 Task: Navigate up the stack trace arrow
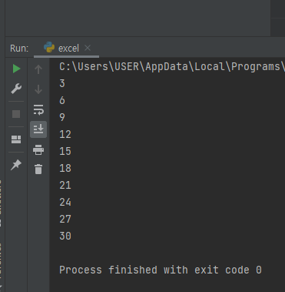pyautogui.click(x=38, y=69)
